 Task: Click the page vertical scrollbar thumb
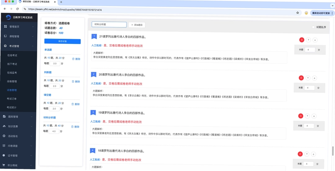332,151
